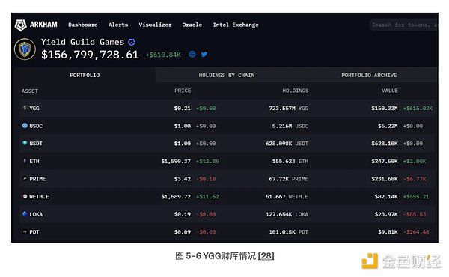
Task: Click the 155.623 ETH holdings cell
Action: pyautogui.click(x=290, y=161)
